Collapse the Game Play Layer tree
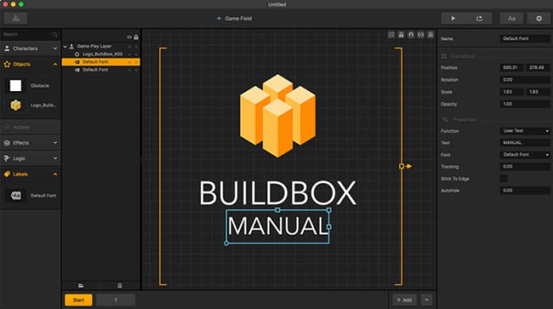Viewport: 553px width, 309px height. pos(65,46)
